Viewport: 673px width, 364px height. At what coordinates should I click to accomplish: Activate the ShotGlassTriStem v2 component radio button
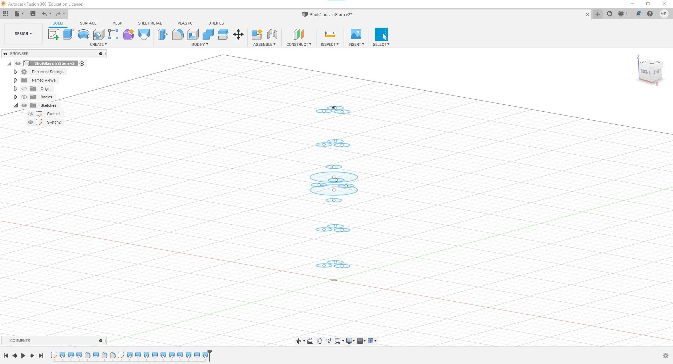pos(82,63)
